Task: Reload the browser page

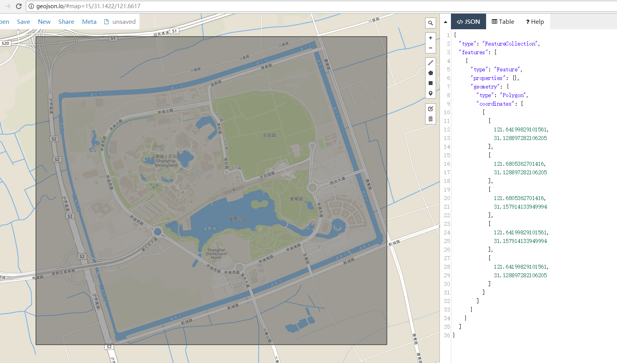Action: (x=18, y=6)
